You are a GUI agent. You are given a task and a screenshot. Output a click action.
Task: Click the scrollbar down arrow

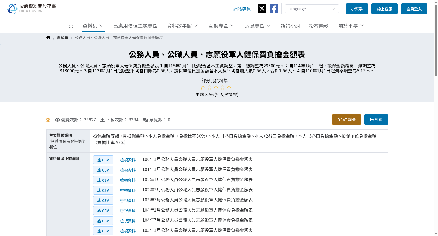coord(436,234)
